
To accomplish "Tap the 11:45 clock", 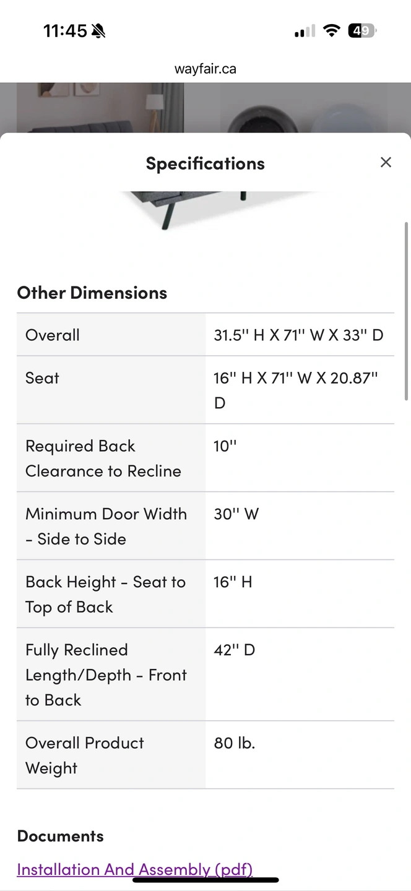I will [x=65, y=31].
